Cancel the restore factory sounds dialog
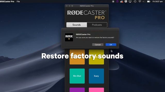Image resolution: width=165 pixels, height=92 pixels. point(98,45)
